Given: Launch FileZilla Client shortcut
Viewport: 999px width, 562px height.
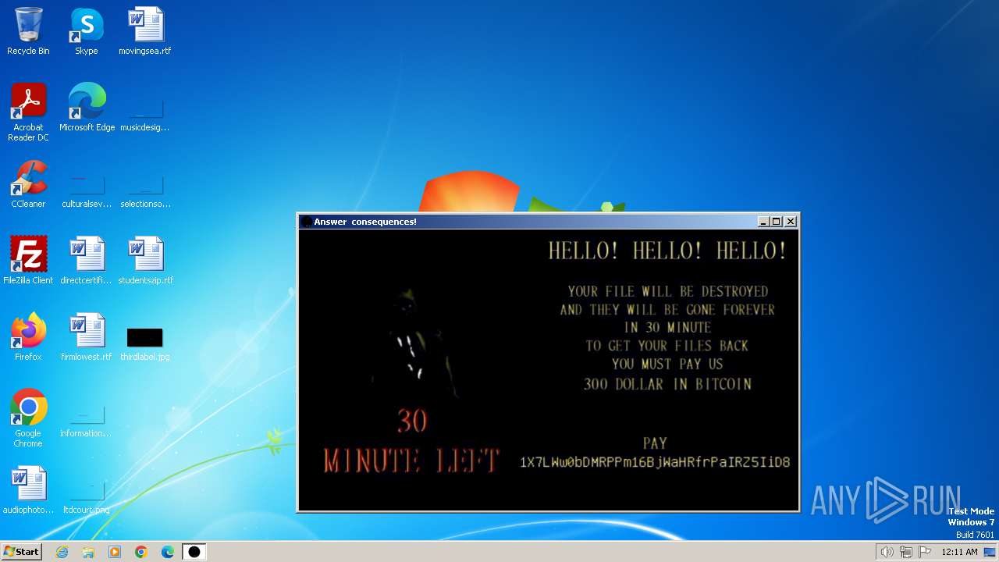Looking at the screenshot, I should pyautogui.click(x=28, y=260).
